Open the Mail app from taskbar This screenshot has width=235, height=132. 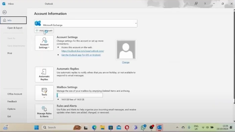coord(119,128)
